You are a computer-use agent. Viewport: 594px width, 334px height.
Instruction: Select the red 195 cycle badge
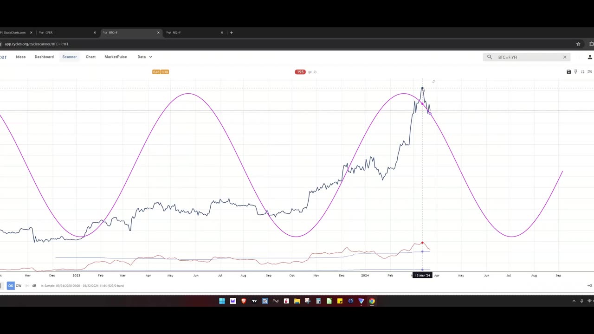tap(300, 72)
